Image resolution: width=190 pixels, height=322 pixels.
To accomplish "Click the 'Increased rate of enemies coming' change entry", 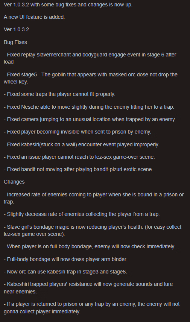I will click(x=94, y=198).
